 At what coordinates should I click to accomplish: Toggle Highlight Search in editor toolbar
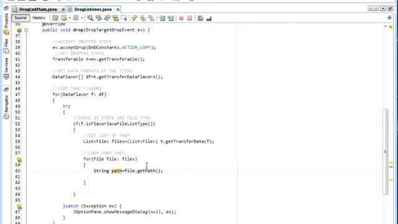[x=116, y=18]
